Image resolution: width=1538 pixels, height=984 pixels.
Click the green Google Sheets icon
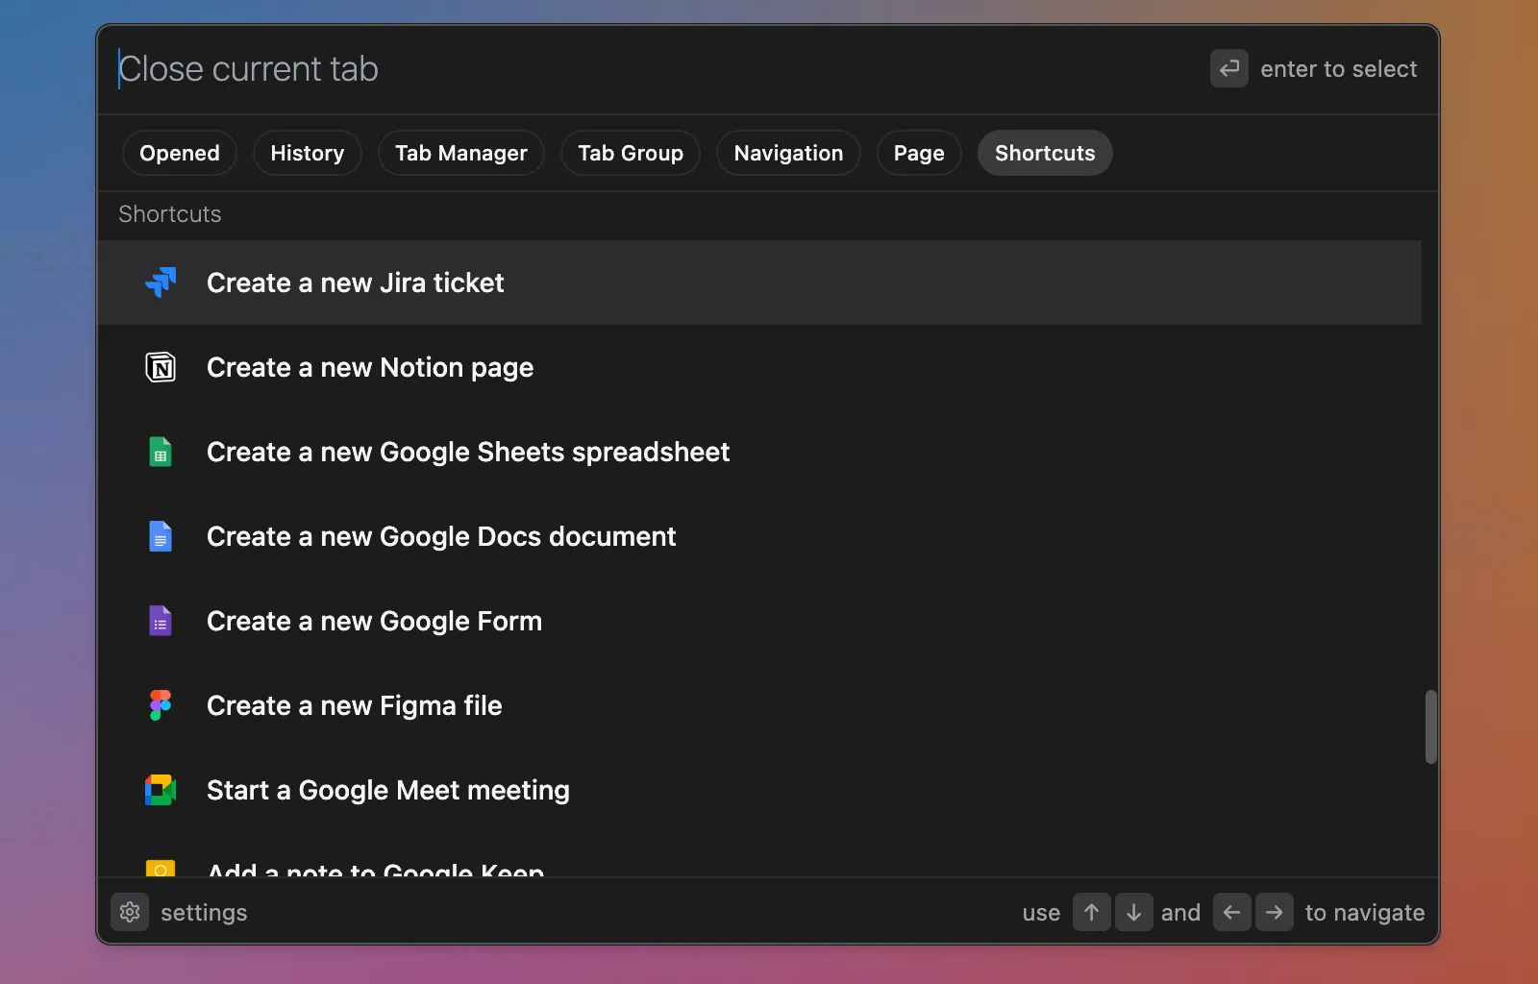pos(161,452)
